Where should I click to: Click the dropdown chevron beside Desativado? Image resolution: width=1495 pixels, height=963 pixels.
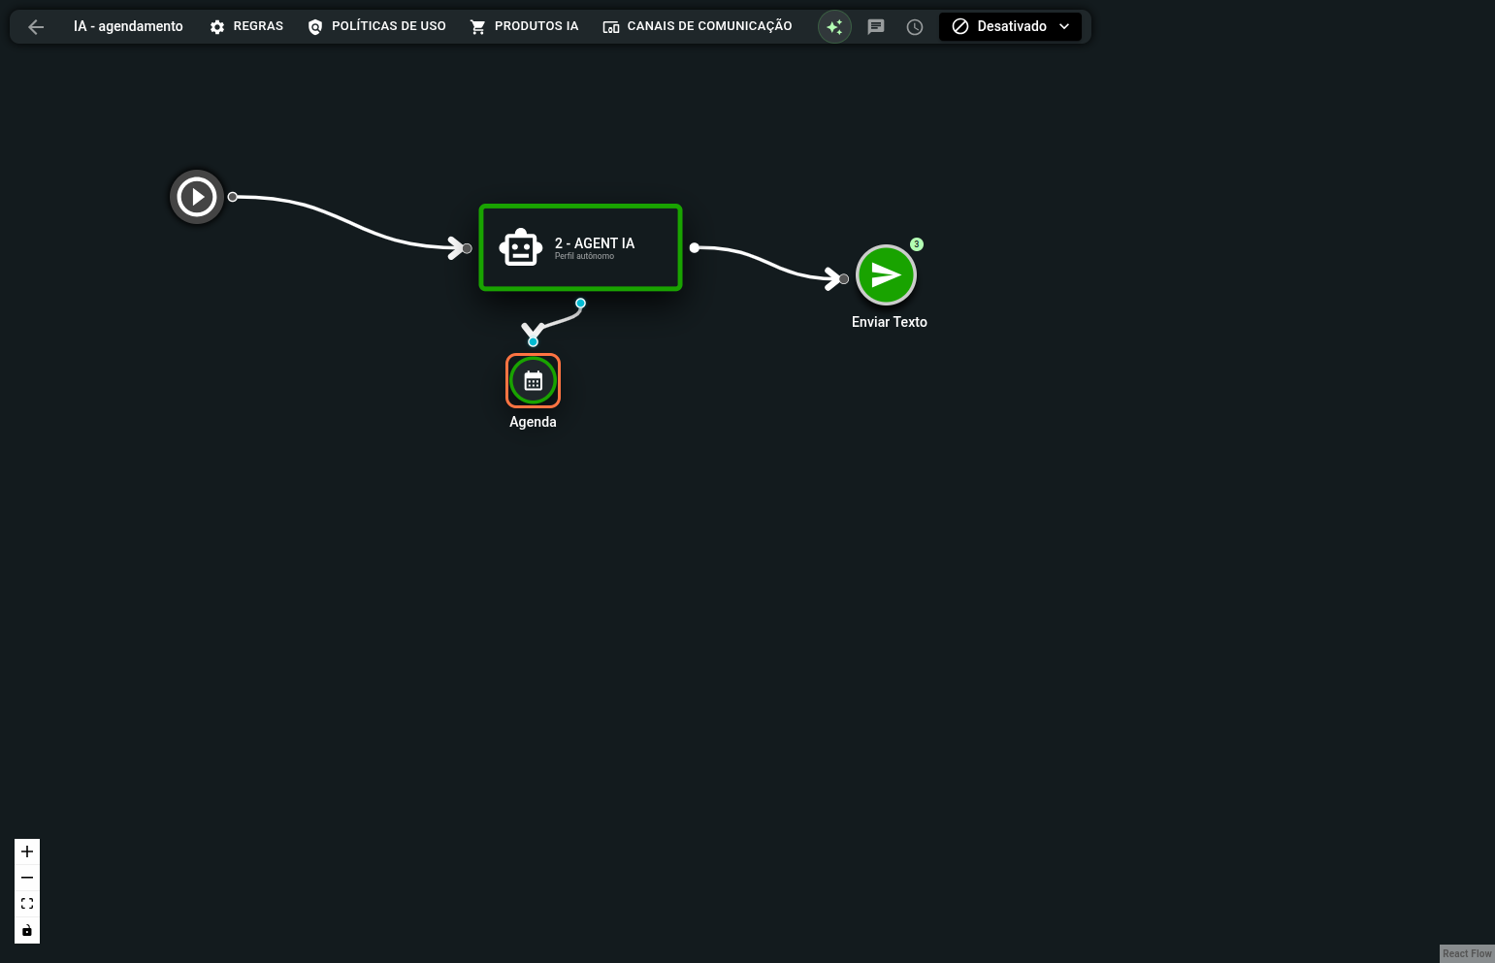[x=1064, y=27]
